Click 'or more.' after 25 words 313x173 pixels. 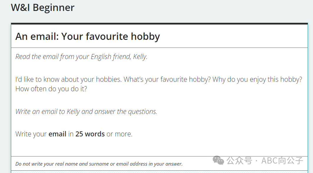click(x=119, y=134)
